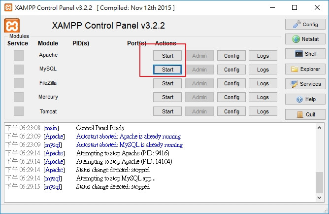Select the MySQL module label
329x214 pixels.
click(x=48, y=69)
